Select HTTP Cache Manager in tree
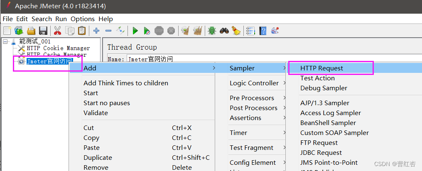The height and width of the screenshot is (171, 422). (x=56, y=55)
